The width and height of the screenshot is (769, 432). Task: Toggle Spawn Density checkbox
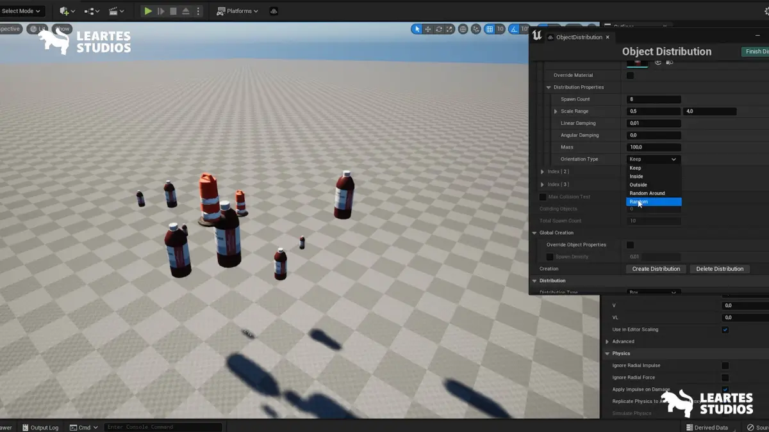point(550,257)
